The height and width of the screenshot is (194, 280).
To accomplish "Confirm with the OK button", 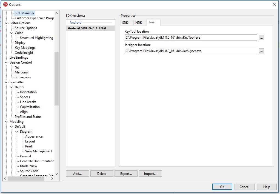I will [x=222, y=187].
